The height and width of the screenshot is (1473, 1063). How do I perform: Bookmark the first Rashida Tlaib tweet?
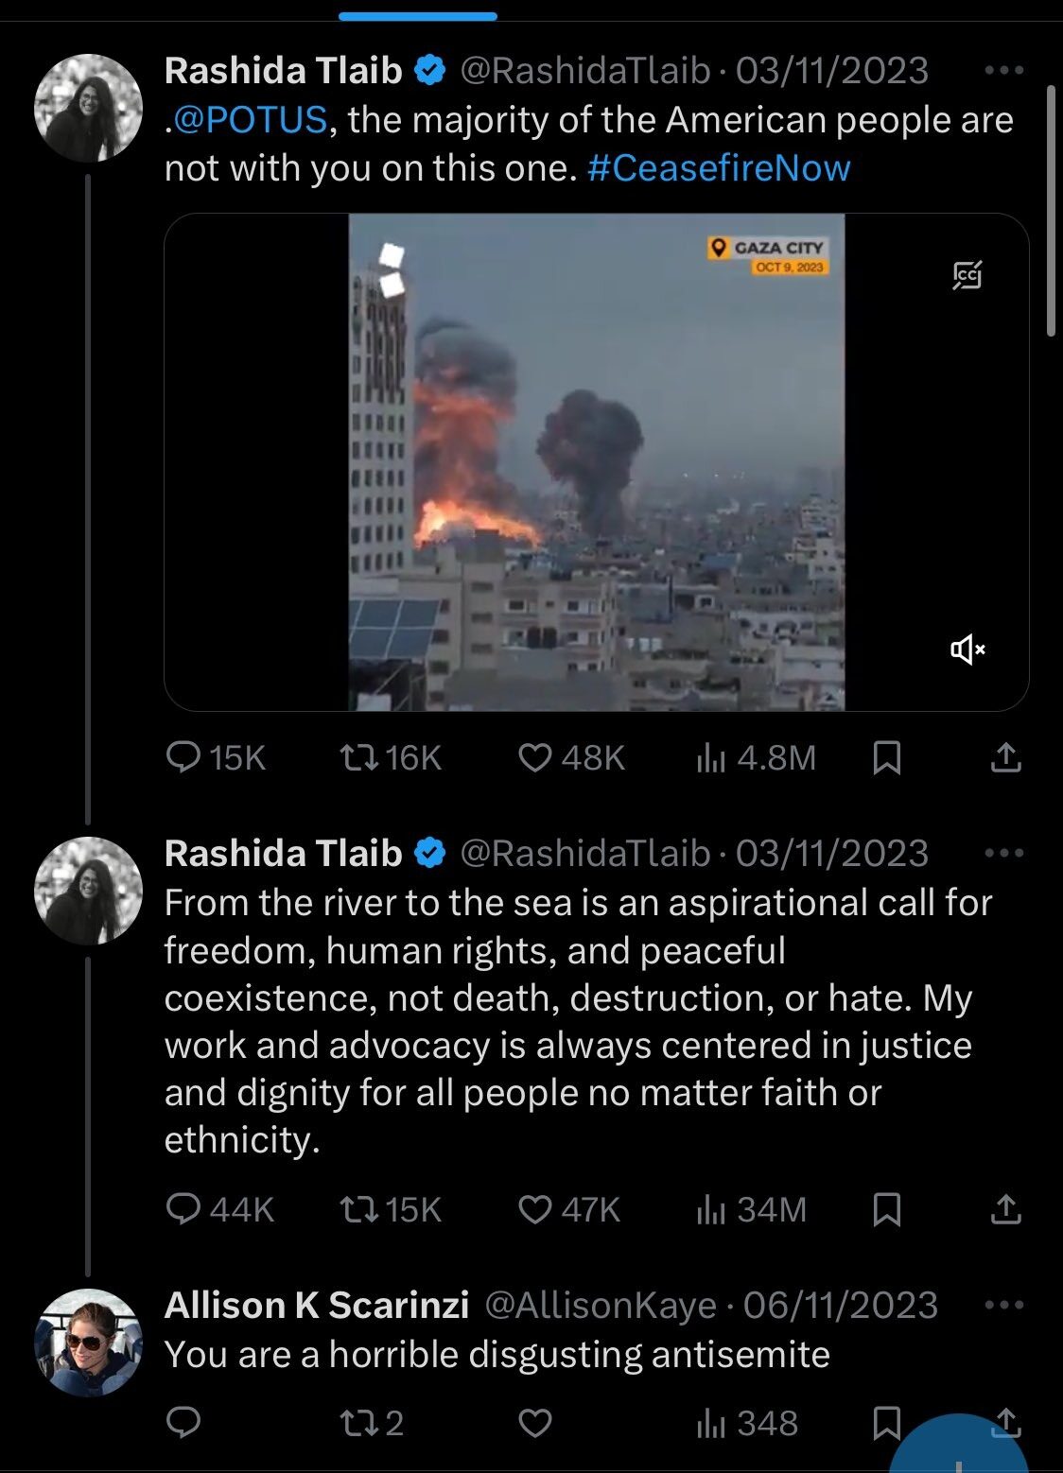pos(886,757)
